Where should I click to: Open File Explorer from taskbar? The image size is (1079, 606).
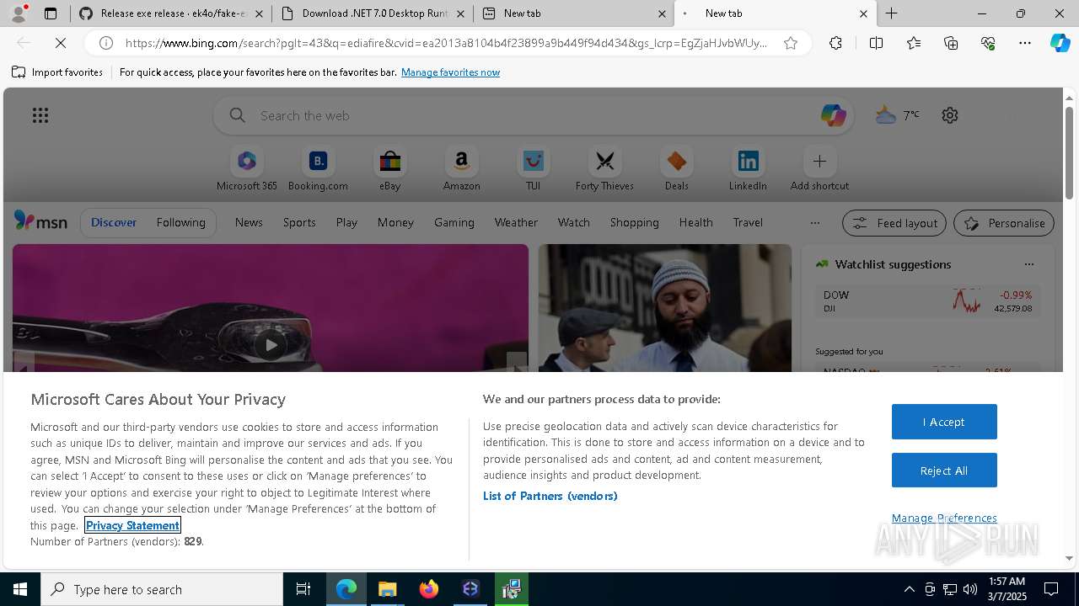(388, 589)
